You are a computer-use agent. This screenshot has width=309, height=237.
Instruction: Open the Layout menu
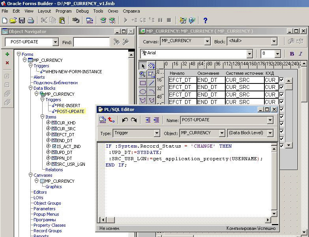tap(44, 11)
